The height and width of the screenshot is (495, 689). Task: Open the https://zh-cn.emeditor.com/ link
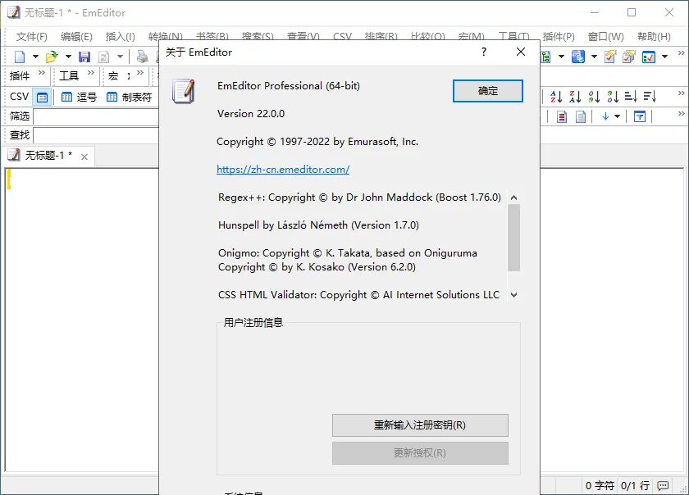tap(283, 170)
